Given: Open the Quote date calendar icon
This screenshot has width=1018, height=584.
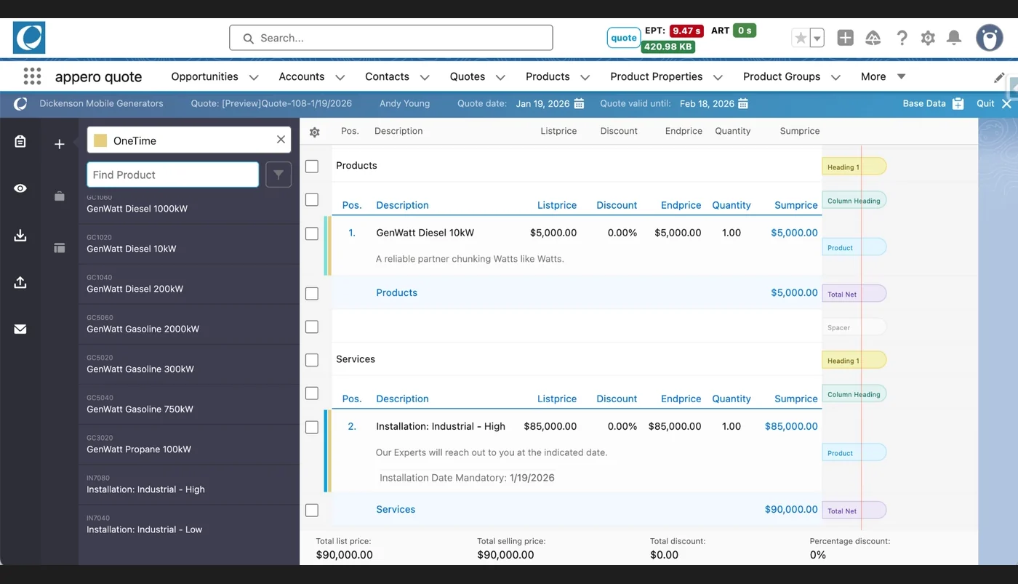Looking at the screenshot, I should (x=580, y=103).
